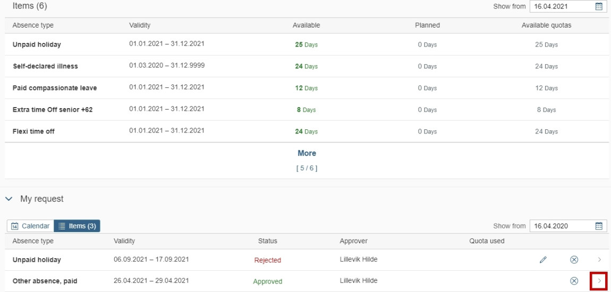Screen dimensions: 611x292
Task: Sort by the Available column header
Action: point(306,25)
